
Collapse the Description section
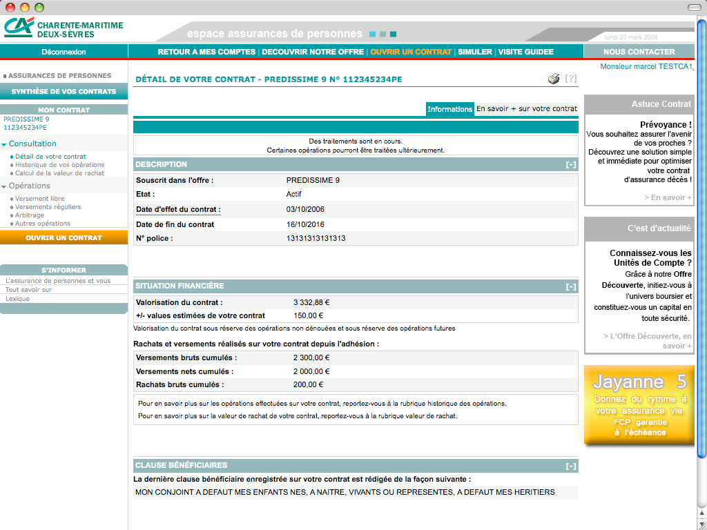click(571, 165)
